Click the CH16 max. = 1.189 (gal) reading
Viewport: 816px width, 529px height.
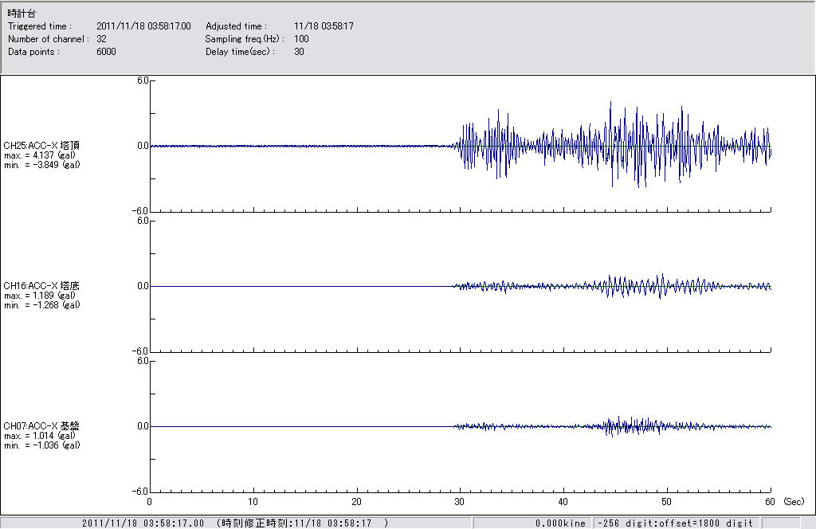point(41,296)
